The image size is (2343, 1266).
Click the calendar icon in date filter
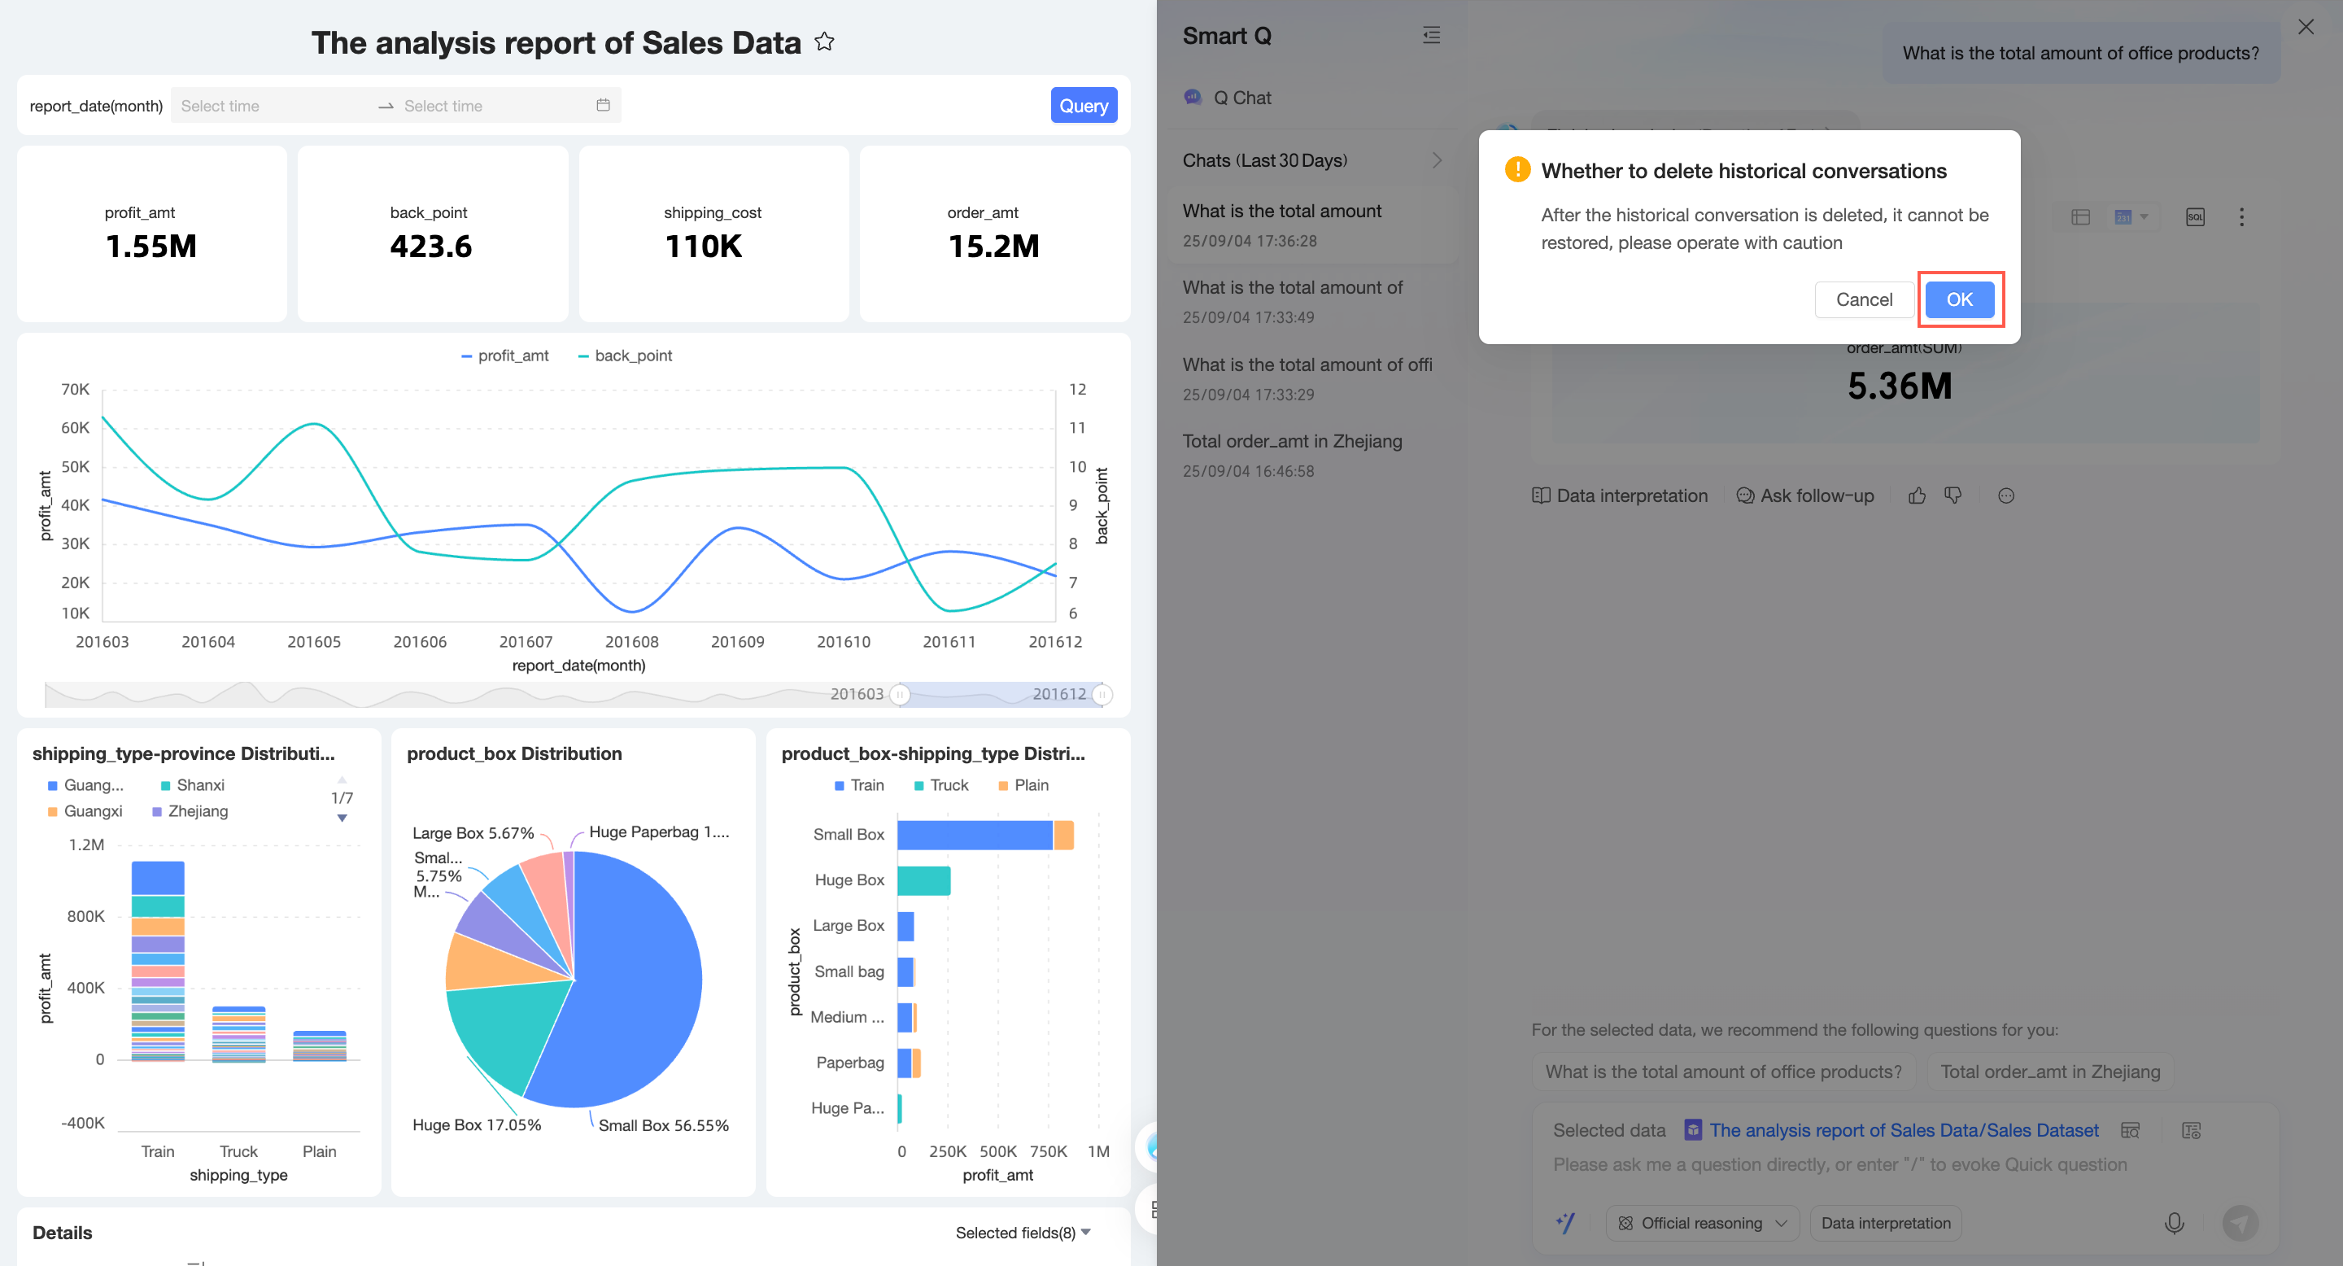603,106
